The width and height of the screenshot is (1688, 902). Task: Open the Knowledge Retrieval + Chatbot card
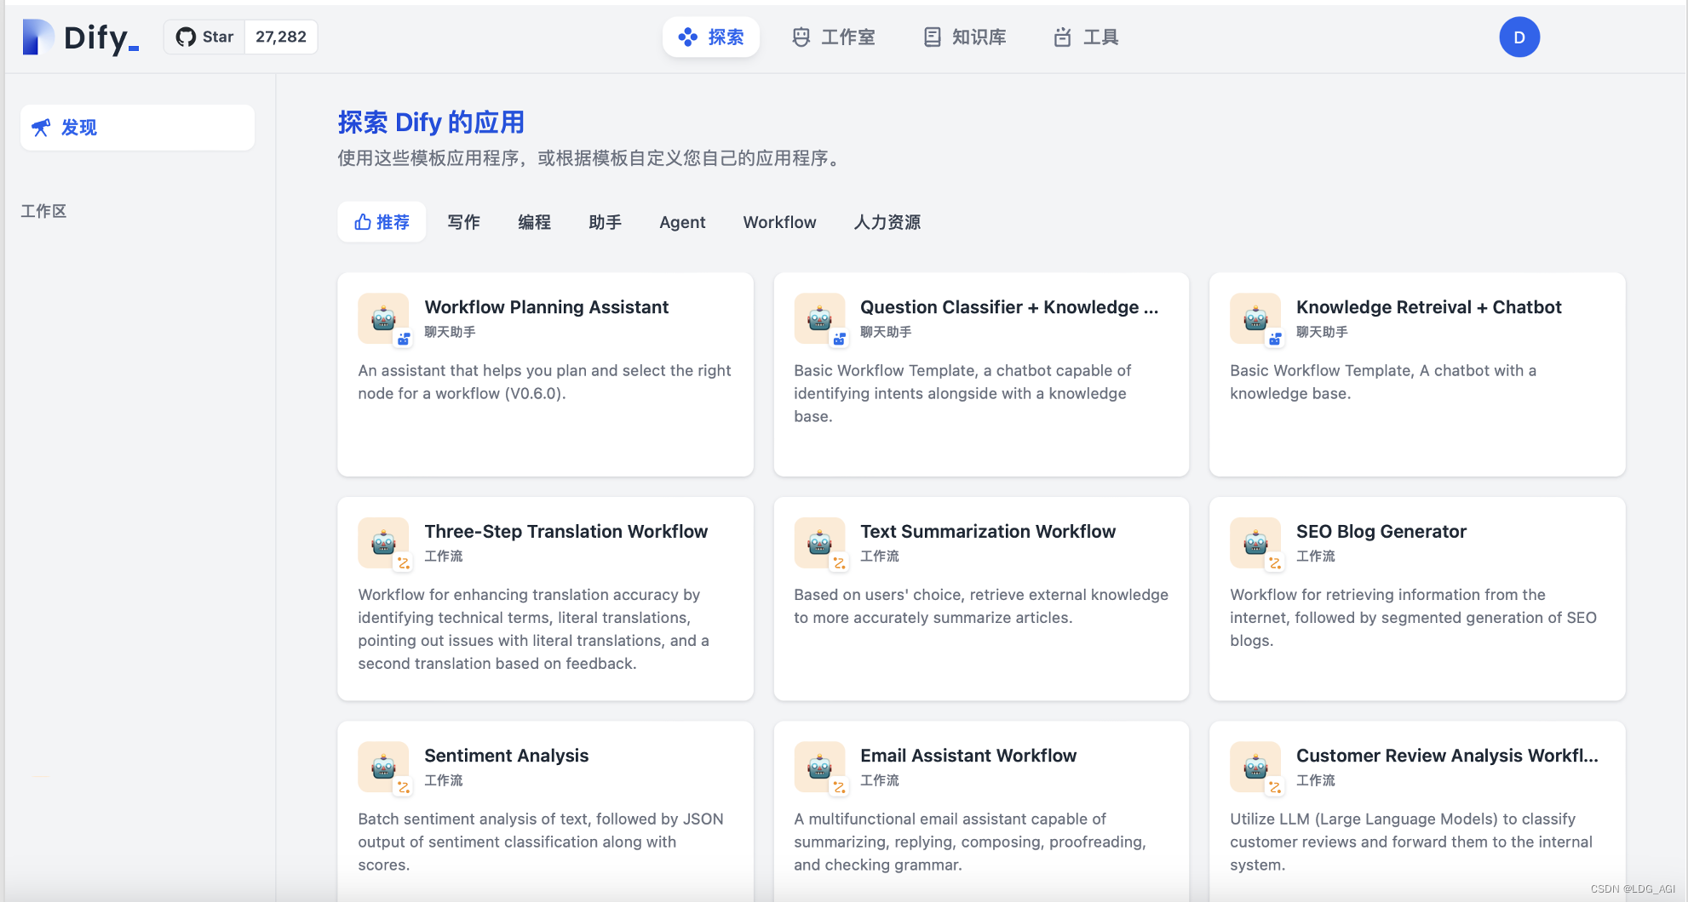[x=1417, y=374]
